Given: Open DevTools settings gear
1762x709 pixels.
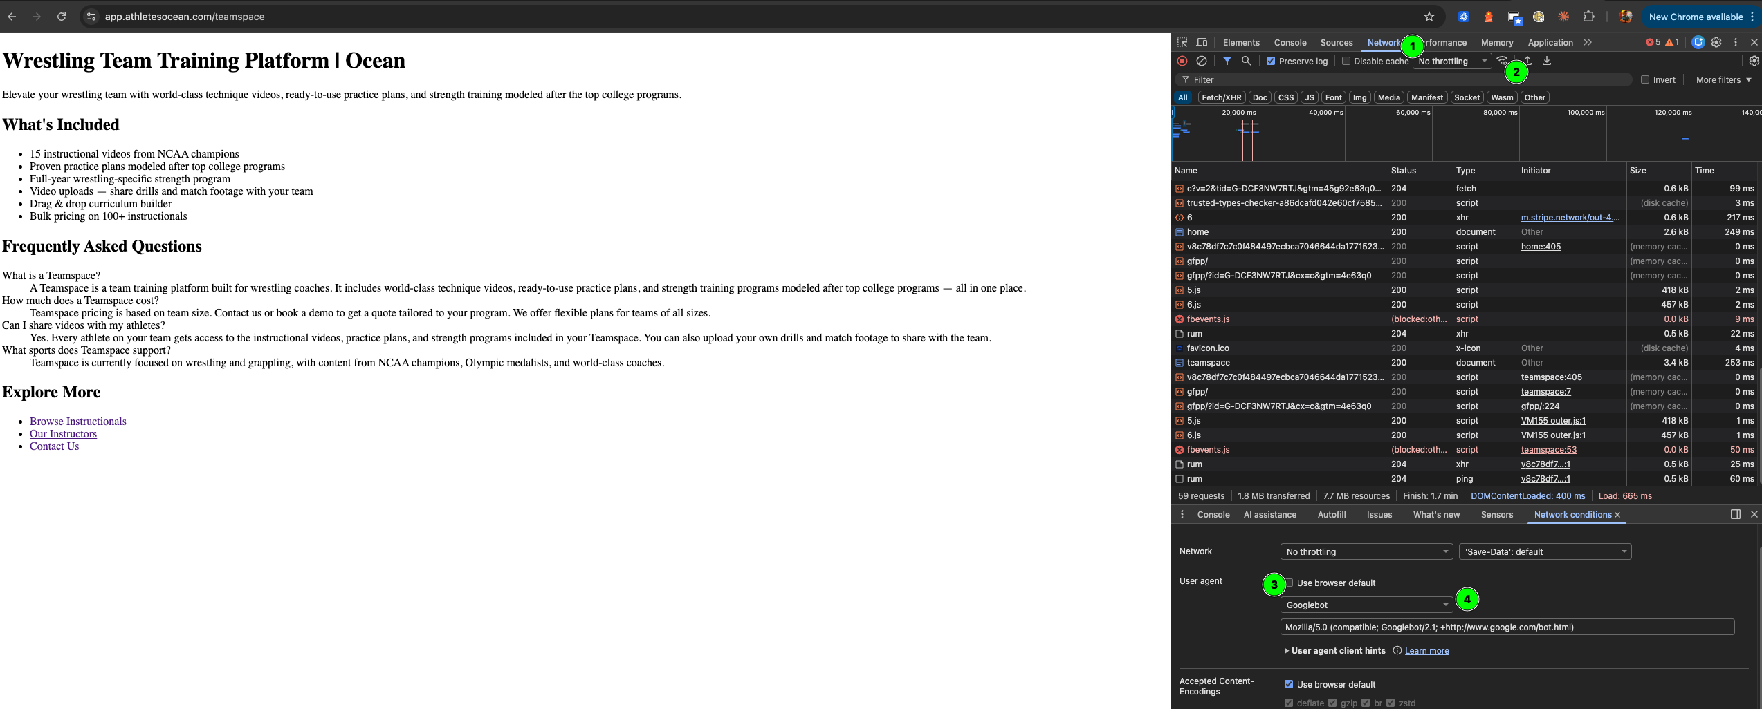Looking at the screenshot, I should tap(1716, 42).
